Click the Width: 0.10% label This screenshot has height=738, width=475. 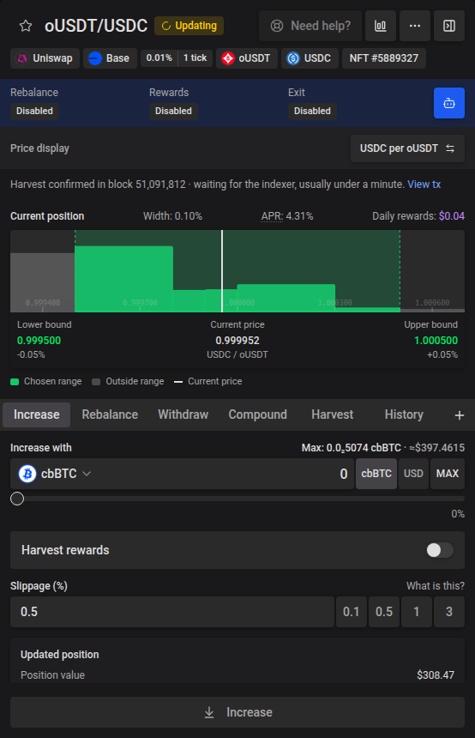(x=172, y=216)
